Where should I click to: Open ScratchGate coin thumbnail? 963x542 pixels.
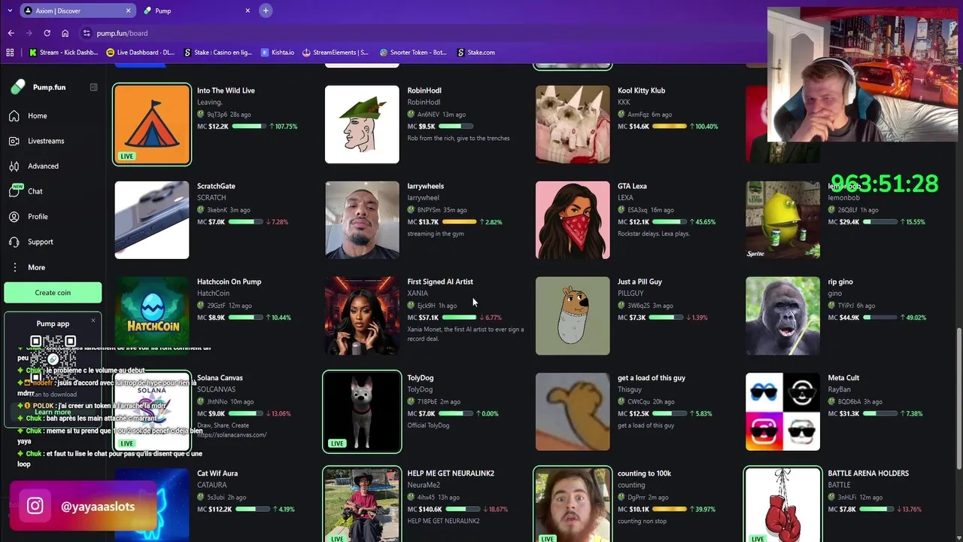tap(152, 220)
